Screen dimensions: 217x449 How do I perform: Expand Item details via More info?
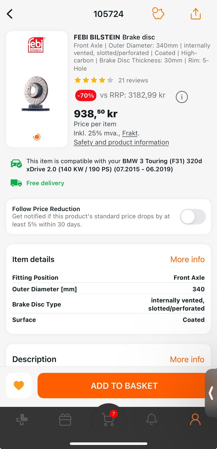tap(187, 259)
